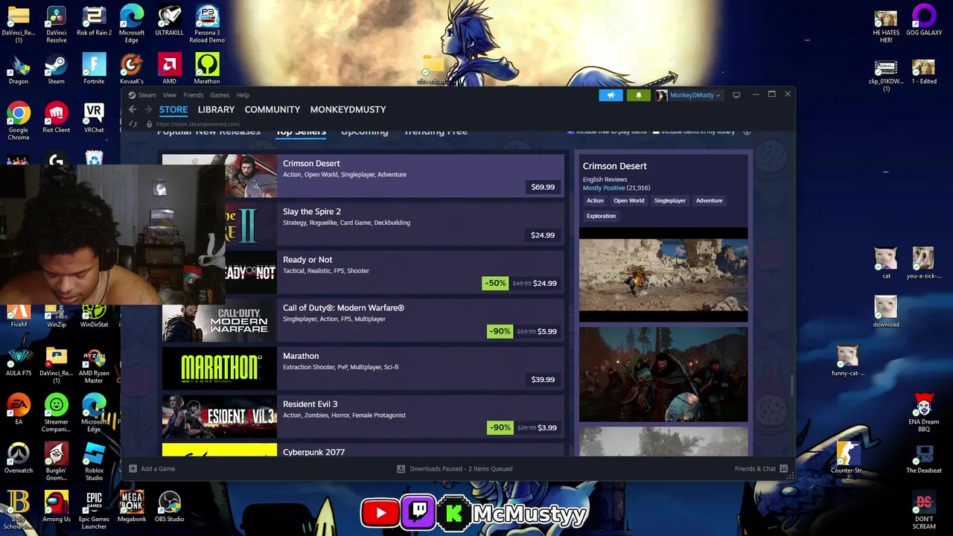Click first Crimson Desert screenshot with desert ruins
The height and width of the screenshot is (536, 953).
coord(663,275)
